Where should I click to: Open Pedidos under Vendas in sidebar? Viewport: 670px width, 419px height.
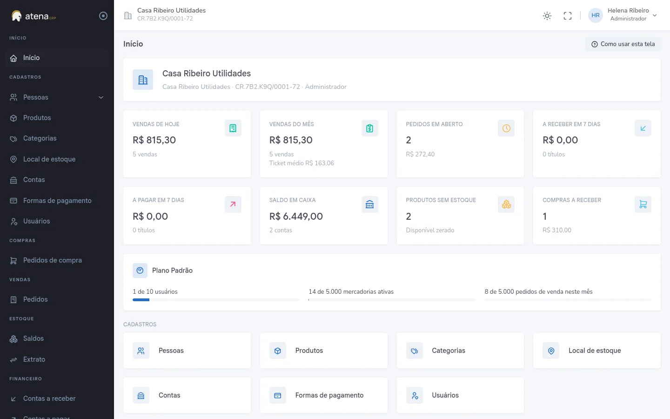pos(57,299)
